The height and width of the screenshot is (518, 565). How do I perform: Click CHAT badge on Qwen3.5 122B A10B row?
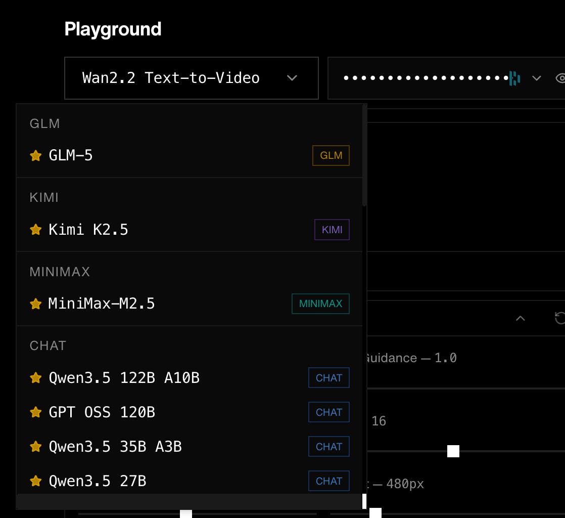pos(329,378)
